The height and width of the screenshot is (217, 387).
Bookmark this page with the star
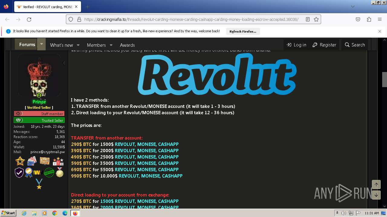[316, 19]
